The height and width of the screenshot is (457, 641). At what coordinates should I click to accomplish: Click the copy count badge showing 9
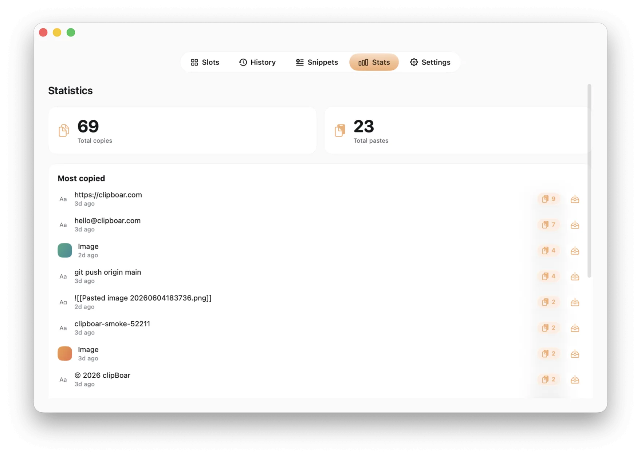[548, 199]
